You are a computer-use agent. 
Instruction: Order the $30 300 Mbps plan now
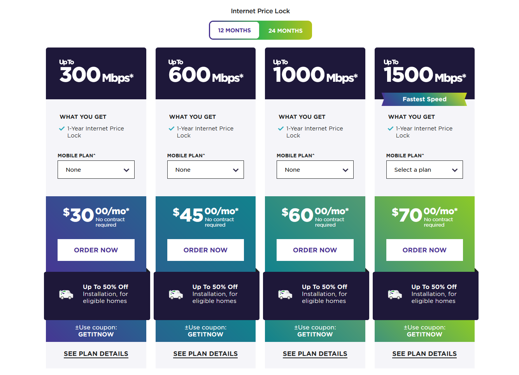[96, 250]
